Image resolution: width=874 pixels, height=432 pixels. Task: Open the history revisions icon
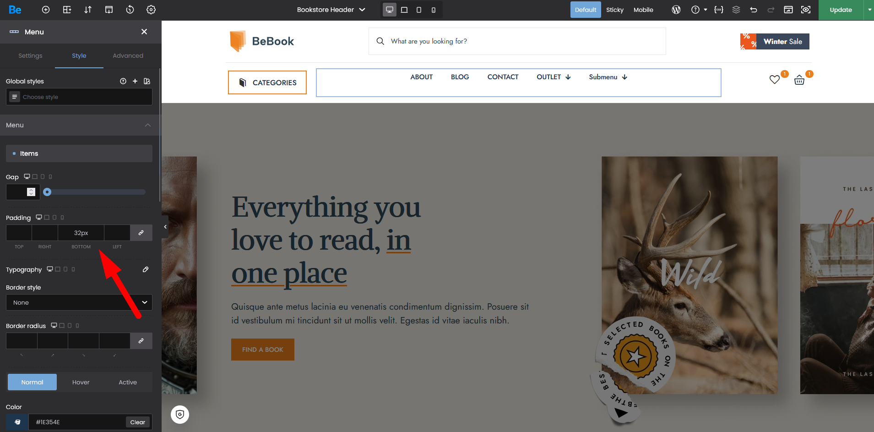[x=130, y=10]
